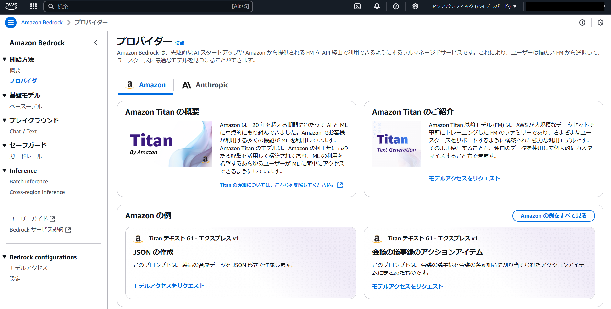Collapse the プレイグラウンド section
Viewport: 611px width, 309px height.
coord(5,120)
